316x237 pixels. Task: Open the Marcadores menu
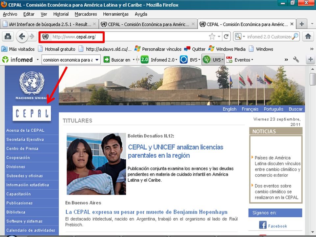86,14
